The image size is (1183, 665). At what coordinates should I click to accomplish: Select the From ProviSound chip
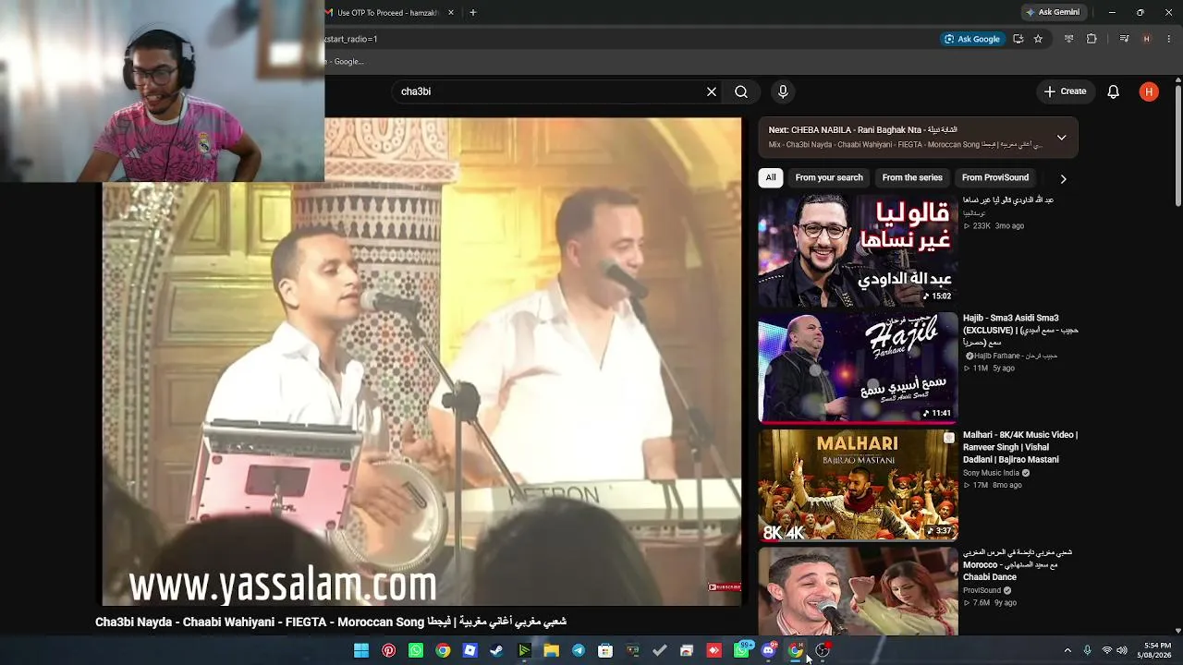coord(995,177)
